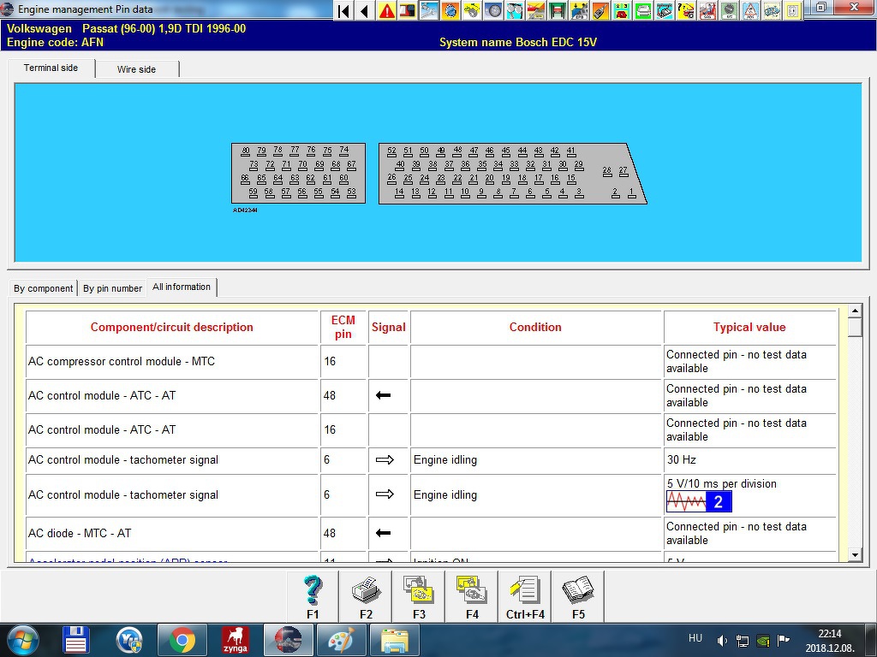
Task: Click the red road-sign triangle toolbar icon
Action: click(x=751, y=10)
